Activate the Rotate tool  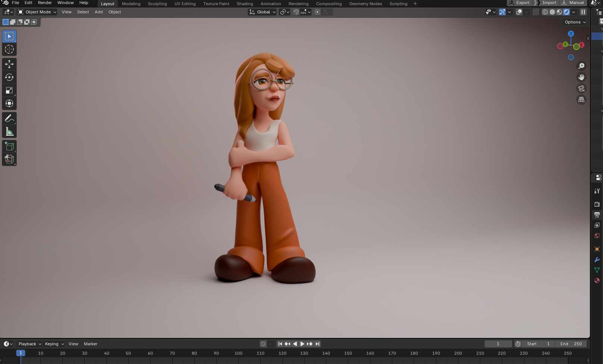coord(9,77)
